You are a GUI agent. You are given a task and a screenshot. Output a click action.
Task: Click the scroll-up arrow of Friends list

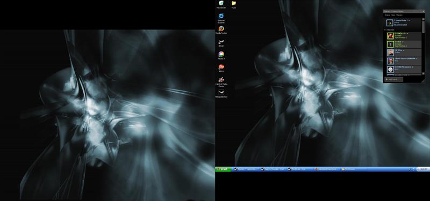[x=424, y=19]
